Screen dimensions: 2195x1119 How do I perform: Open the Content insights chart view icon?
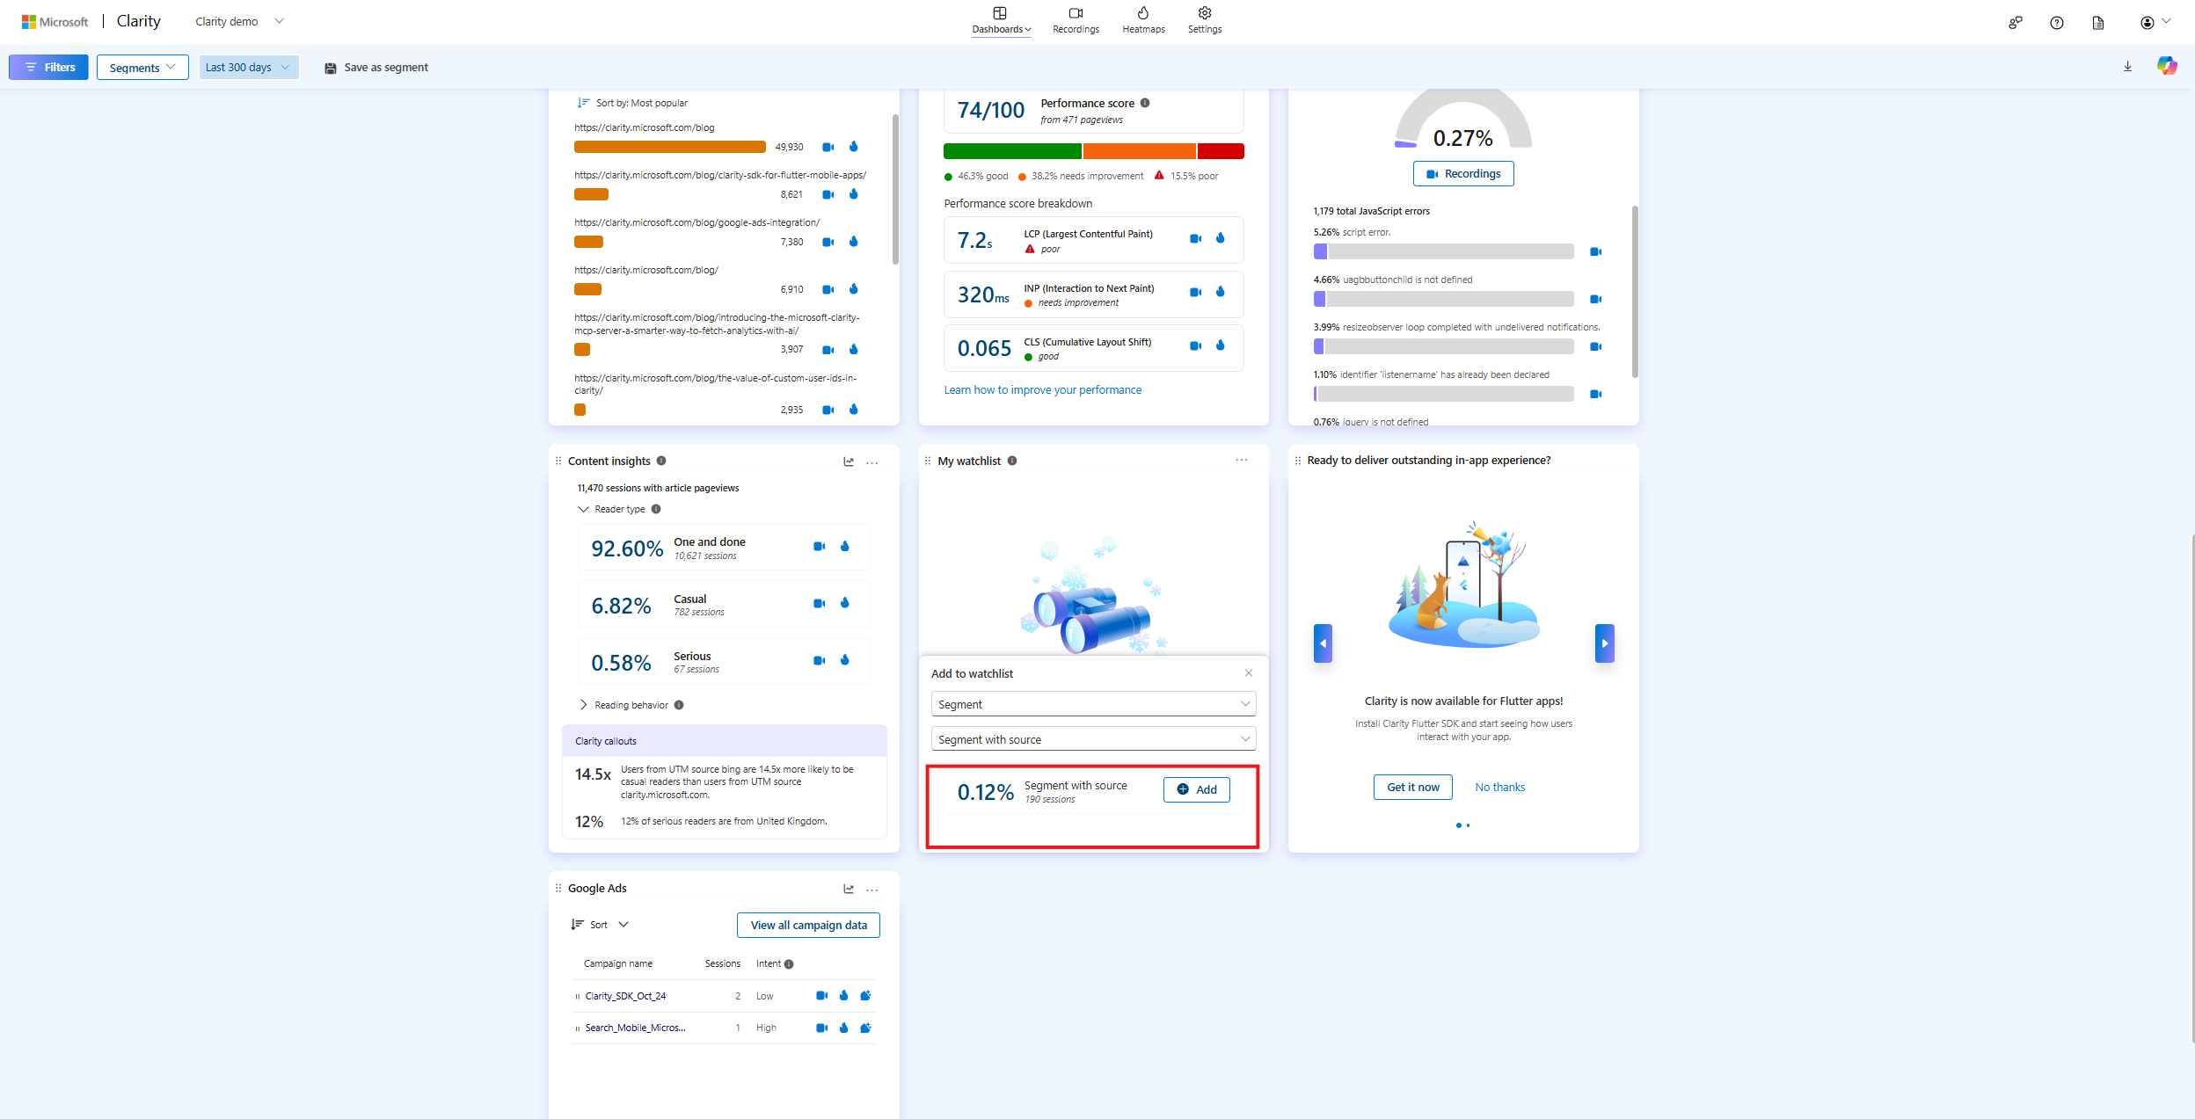click(x=849, y=461)
